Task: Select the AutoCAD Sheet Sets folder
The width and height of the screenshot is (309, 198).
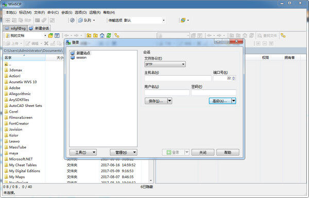Action: tap(23, 105)
